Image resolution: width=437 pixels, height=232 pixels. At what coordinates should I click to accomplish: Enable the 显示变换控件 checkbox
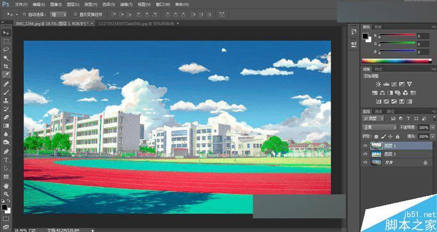click(x=75, y=15)
